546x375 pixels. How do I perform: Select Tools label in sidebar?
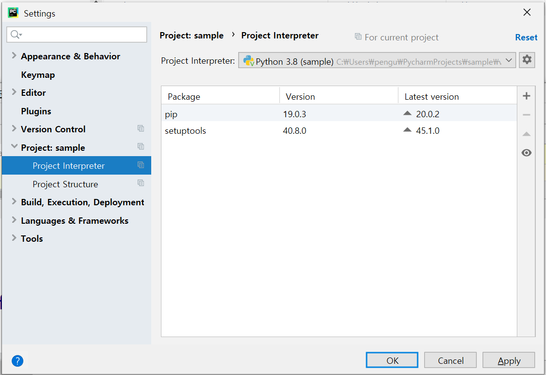[x=32, y=239]
